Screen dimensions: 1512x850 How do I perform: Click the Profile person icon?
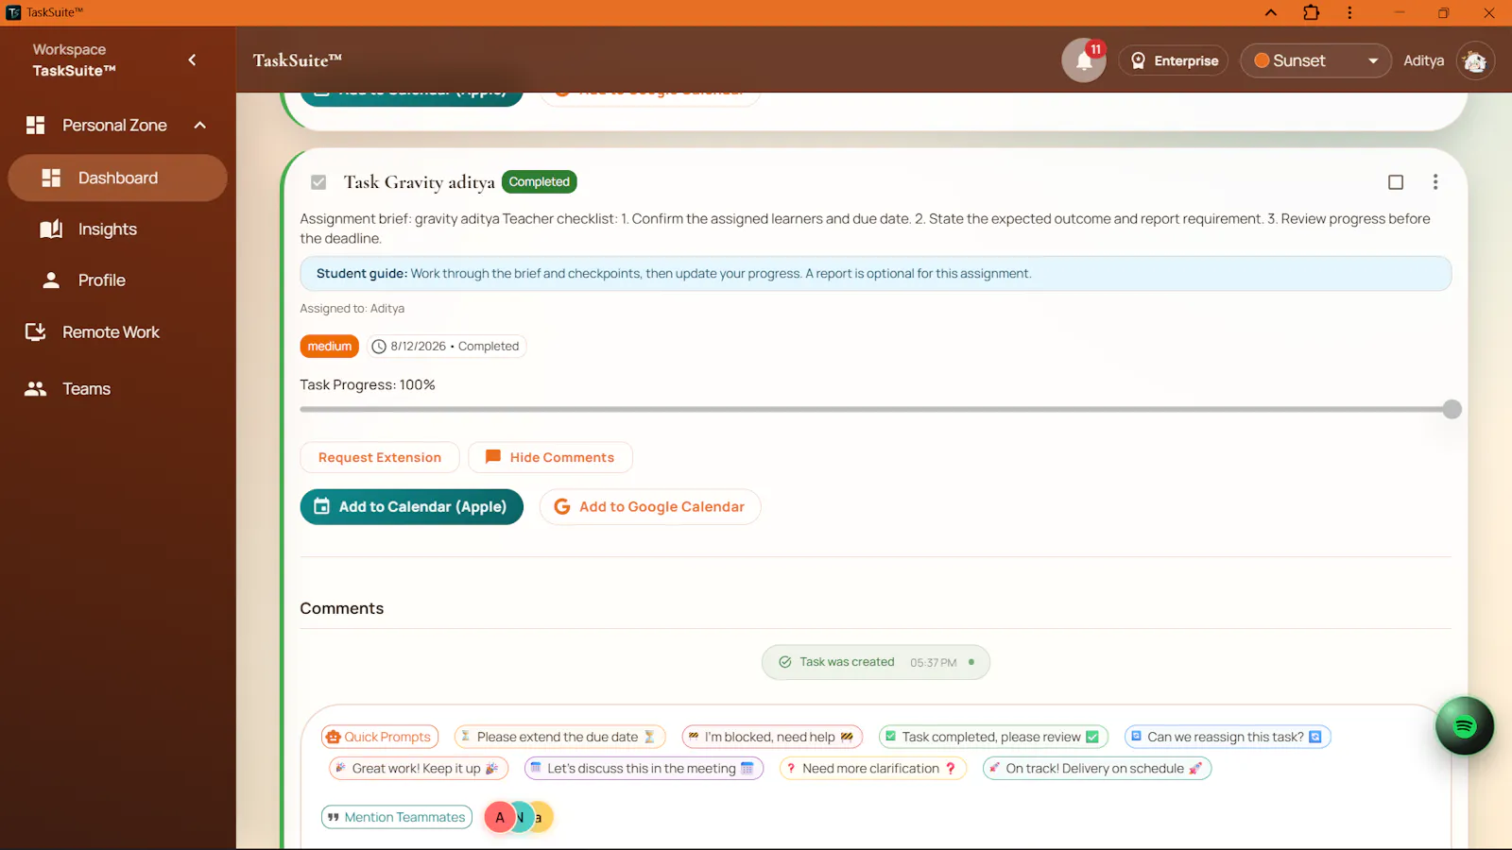pyautogui.click(x=51, y=280)
